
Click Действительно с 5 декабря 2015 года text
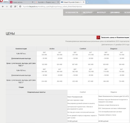point(115,45)
